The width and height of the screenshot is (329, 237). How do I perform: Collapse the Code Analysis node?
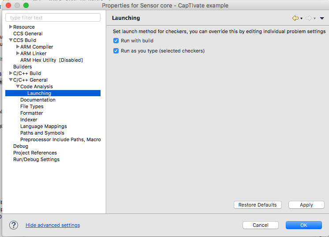pyautogui.click(x=18, y=87)
